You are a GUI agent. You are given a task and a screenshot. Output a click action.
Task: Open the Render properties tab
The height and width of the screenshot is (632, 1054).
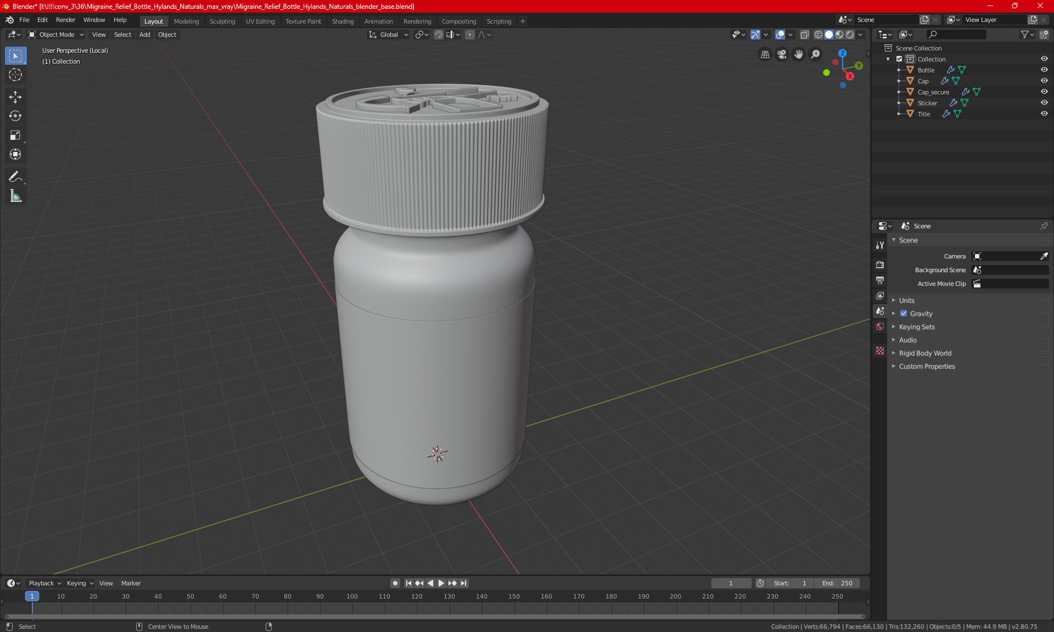pyautogui.click(x=880, y=264)
